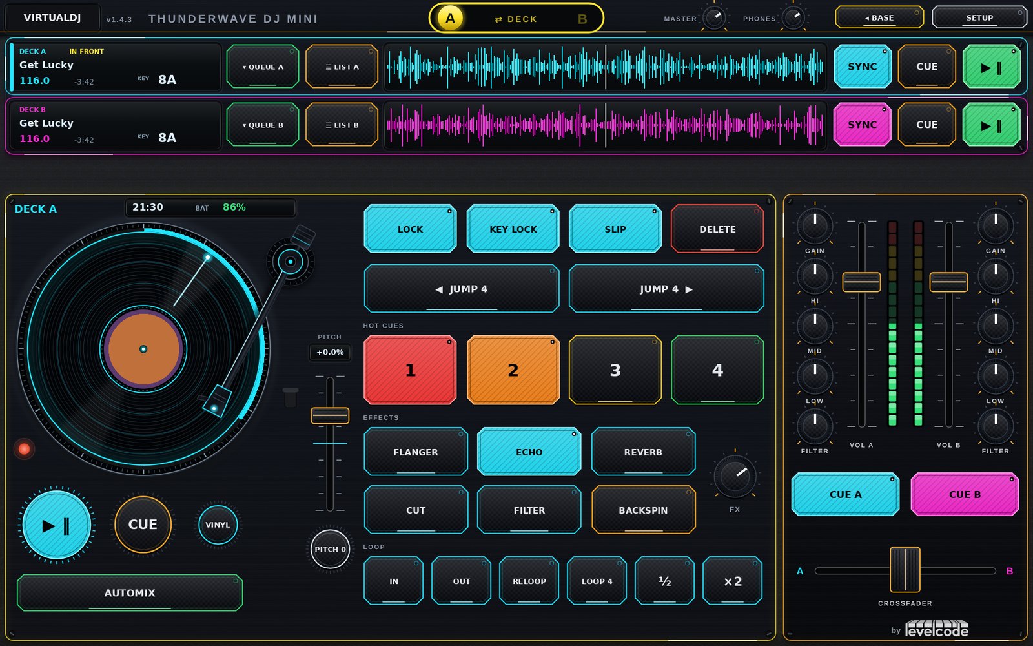Click the round PITCH 0 reset button
The image size is (1033, 646).
click(330, 550)
